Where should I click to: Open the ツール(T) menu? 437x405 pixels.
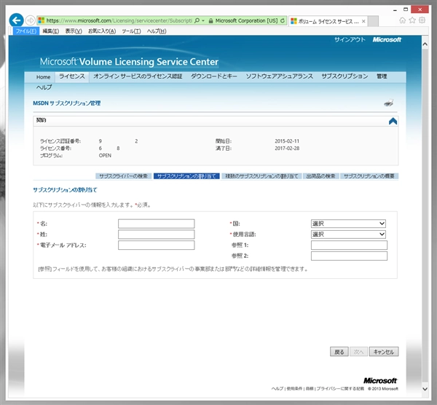coord(131,31)
